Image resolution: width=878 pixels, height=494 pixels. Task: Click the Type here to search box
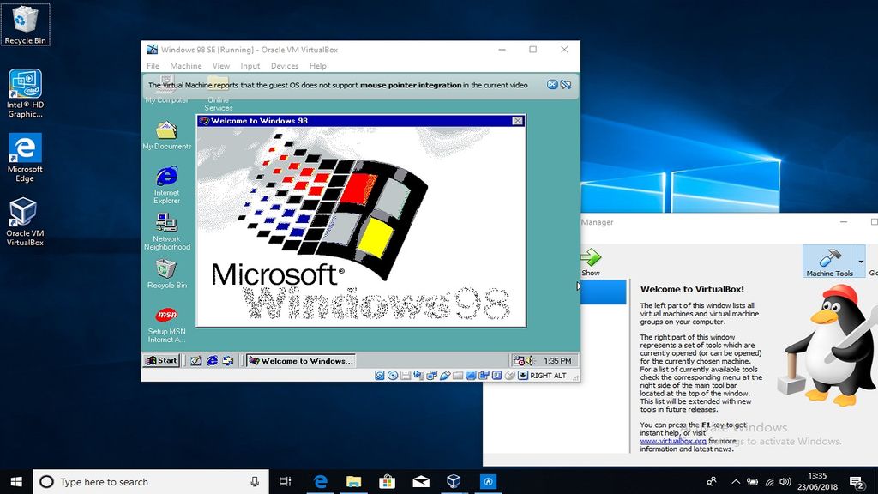coord(151,482)
